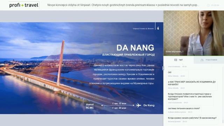The width and height of the screenshot is (224, 126).
Task: Click the Hanoi label on the slide
Action: (90, 104)
